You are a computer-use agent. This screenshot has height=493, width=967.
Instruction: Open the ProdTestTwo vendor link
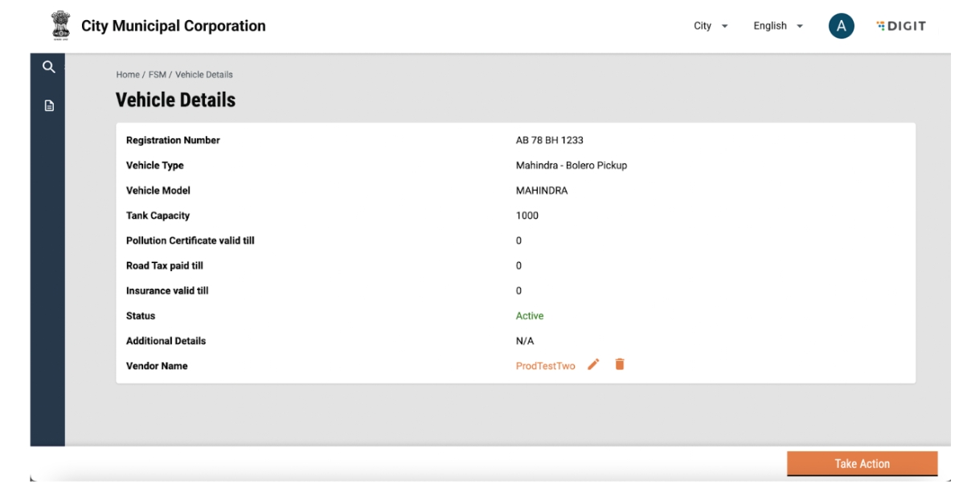(x=545, y=366)
